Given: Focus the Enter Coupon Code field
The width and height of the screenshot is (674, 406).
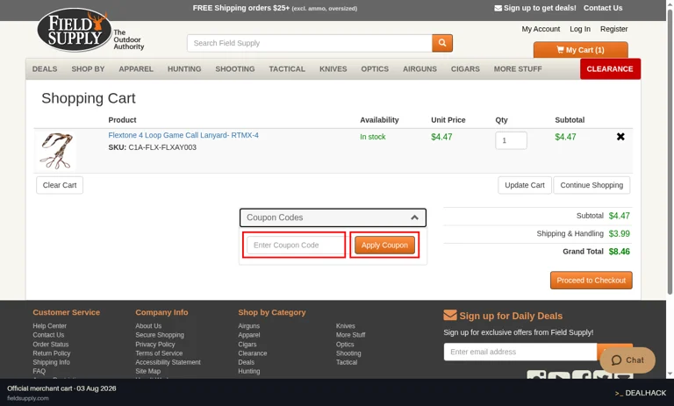Looking at the screenshot, I should 296,245.
